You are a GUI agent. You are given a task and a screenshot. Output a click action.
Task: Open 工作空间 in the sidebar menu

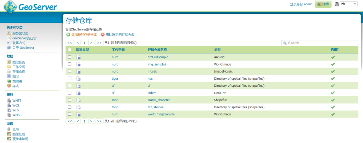tap(18, 67)
